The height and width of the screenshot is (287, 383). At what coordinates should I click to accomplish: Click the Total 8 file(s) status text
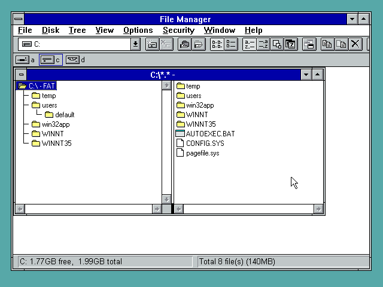click(x=237, y=262)
